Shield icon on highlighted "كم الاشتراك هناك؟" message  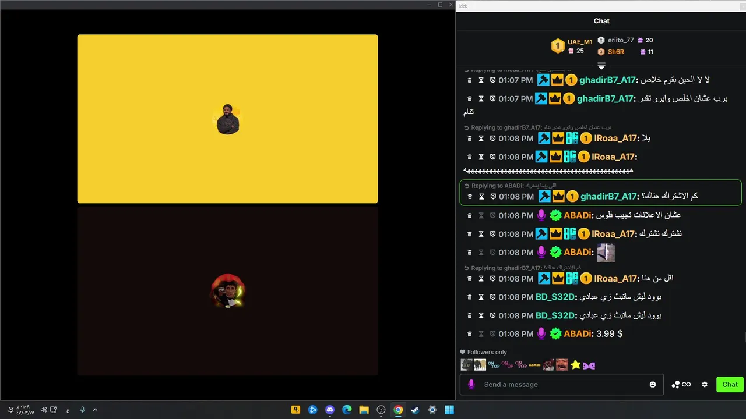492,197
